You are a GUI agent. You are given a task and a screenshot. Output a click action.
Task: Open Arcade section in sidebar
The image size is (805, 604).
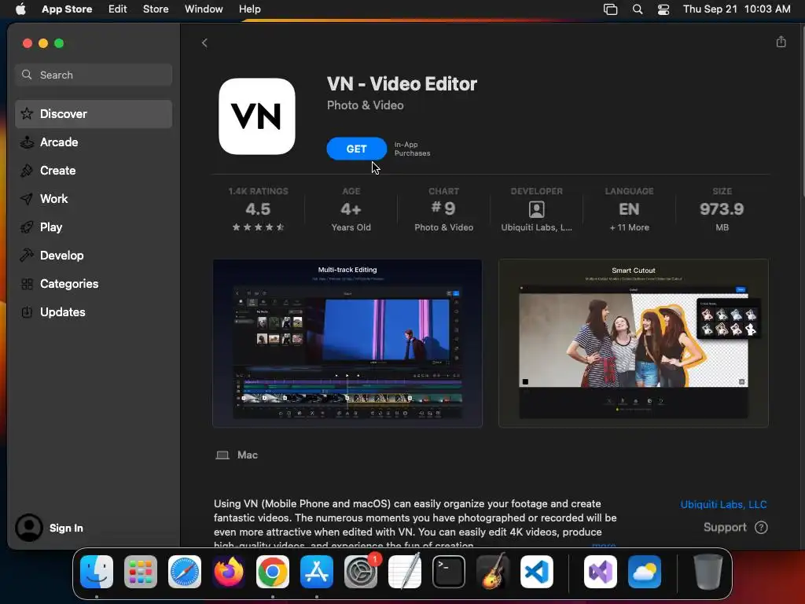[x=94, y=142]
